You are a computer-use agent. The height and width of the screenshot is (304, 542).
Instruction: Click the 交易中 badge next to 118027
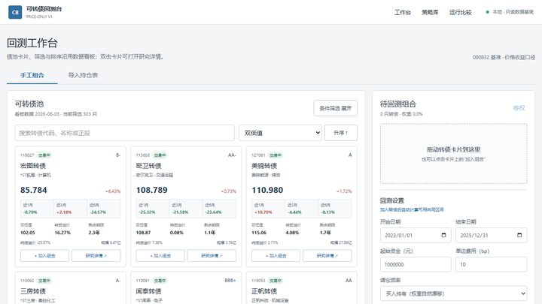[x=44, y=155]
